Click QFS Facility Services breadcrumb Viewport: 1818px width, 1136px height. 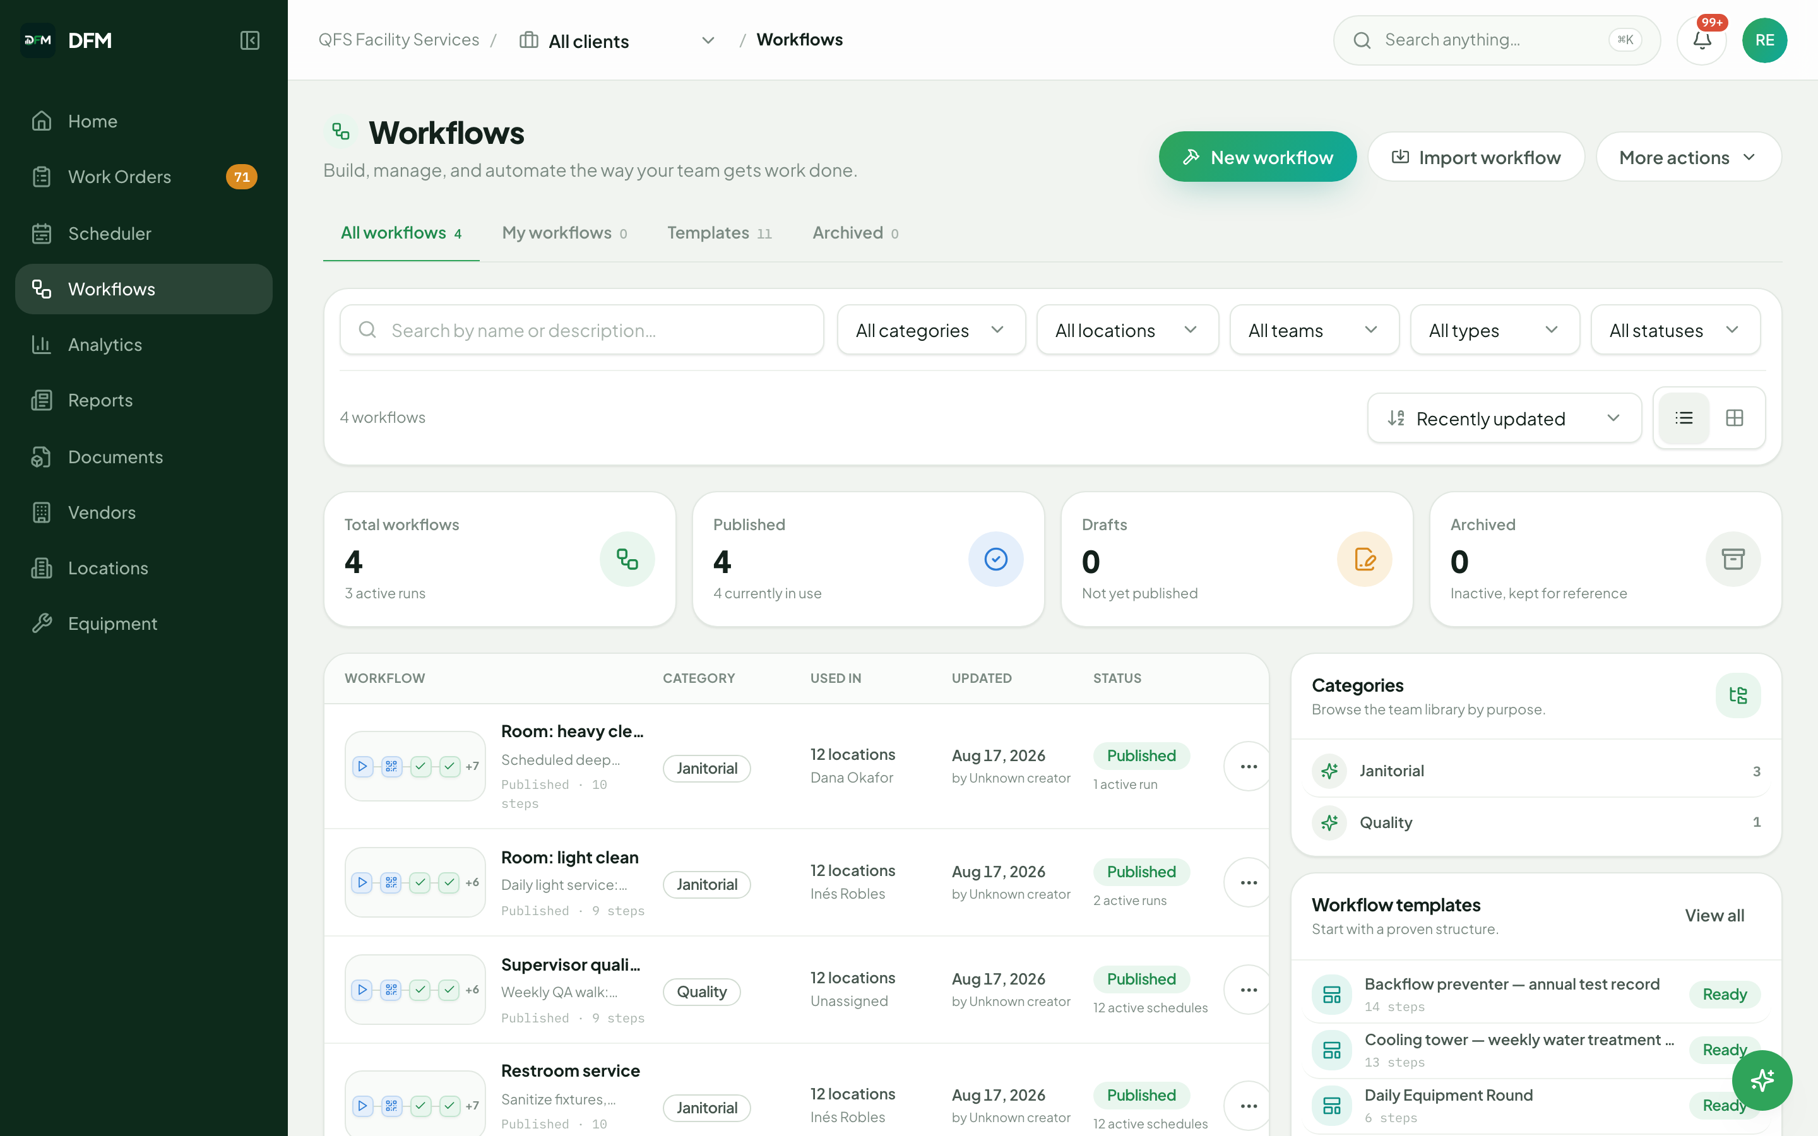[x=398, y=39]
